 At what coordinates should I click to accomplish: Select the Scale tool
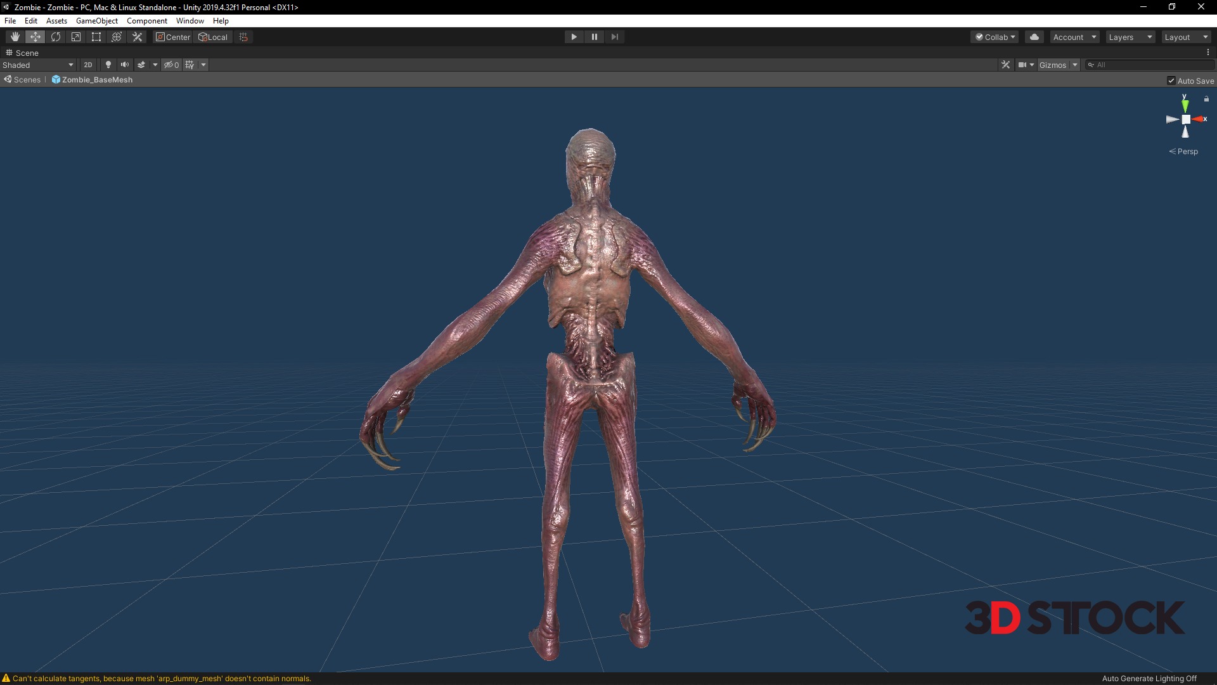pyautogui.click(x=76, y=37)
